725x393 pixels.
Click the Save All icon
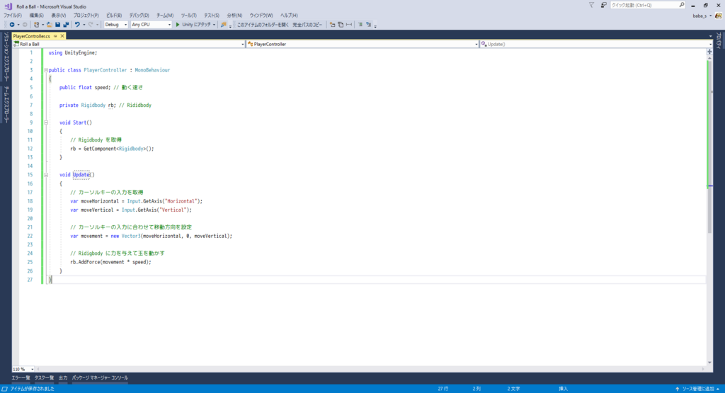click(66, 25)
